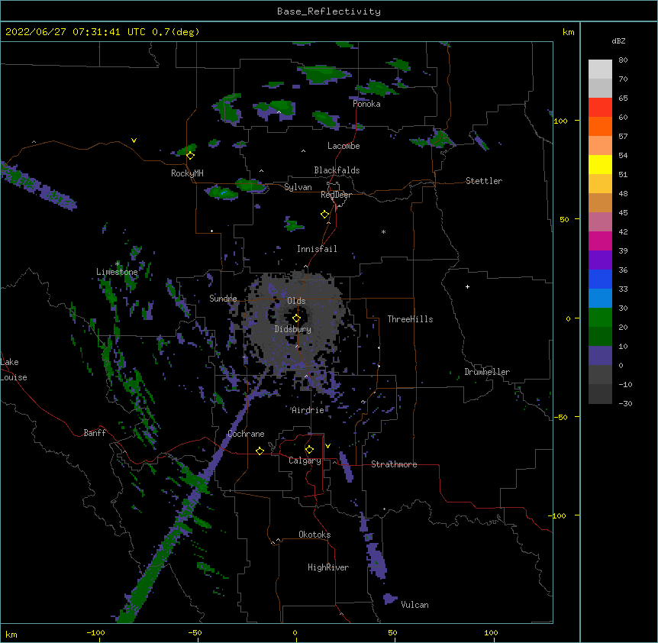
Task: Click the km unit label at top right
Action: point(569,32)
